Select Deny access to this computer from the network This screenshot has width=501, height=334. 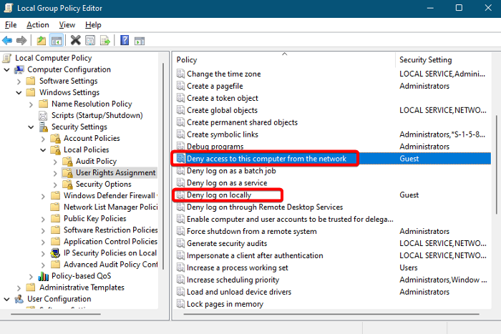click(266, 159)
